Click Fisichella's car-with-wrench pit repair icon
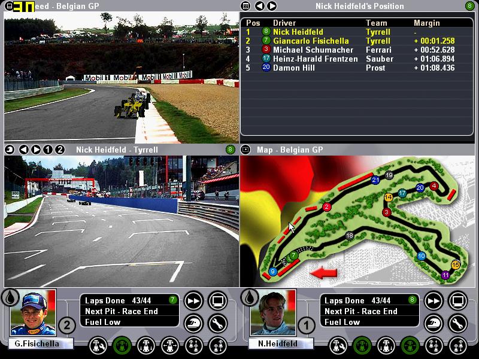Image resolution: width=479 pixels, height=359 pixels. point(98,346)
